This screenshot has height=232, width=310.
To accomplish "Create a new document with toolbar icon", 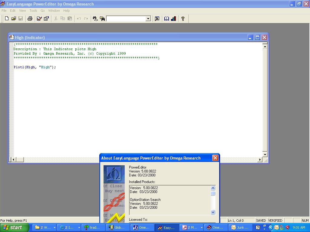I will point(7,18).
